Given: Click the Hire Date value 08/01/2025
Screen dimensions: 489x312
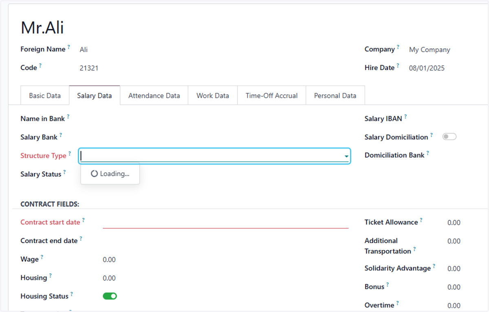Looking at the screenshot, I should coord(427,68).
